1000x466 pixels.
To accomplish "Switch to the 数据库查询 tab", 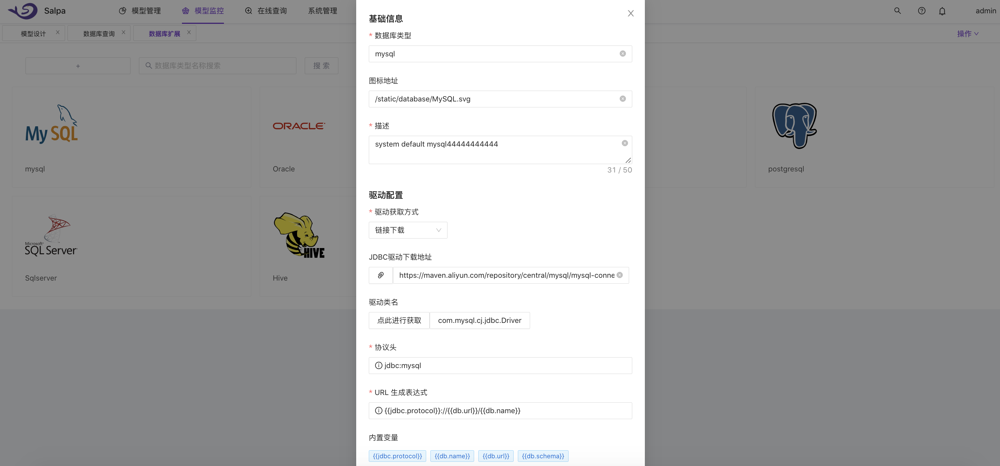I will (x=99, y=34).
